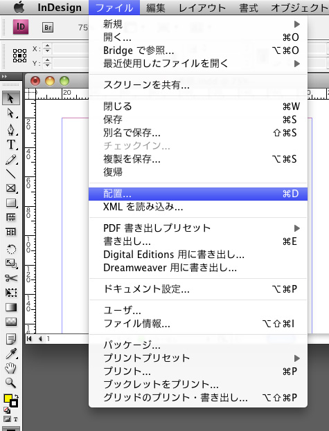Select the Scissors tool
This screenshot has width=329, height=431.
[10, 278]
